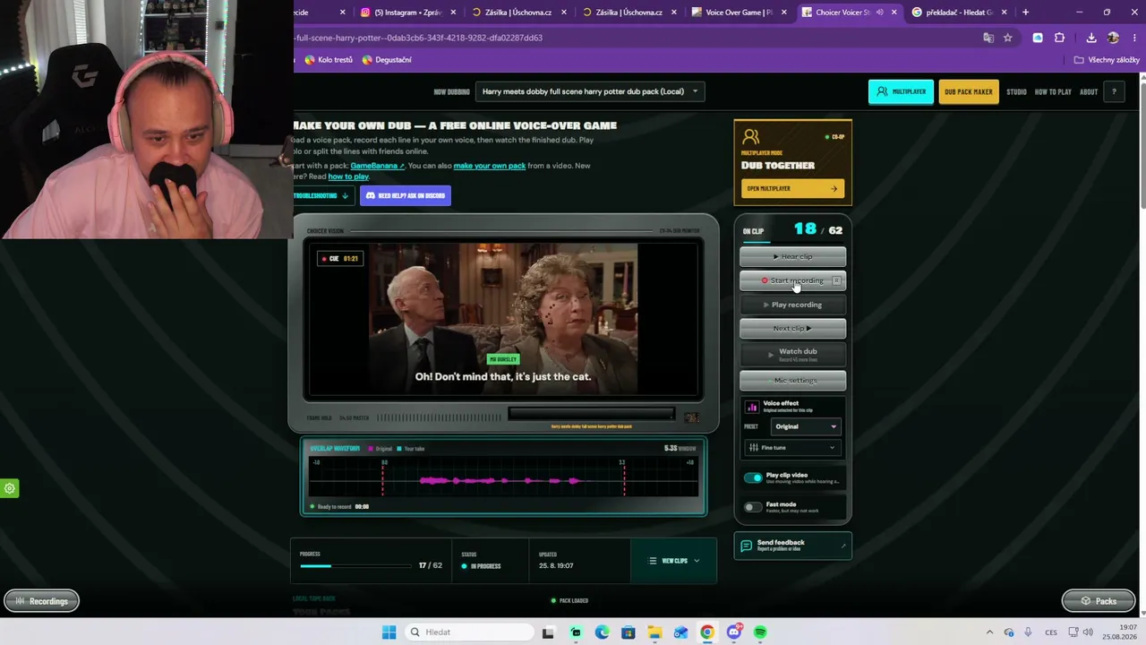Click the Dub Pack Maker button
Screen dimensions: 1146x645
coord(969,91)
